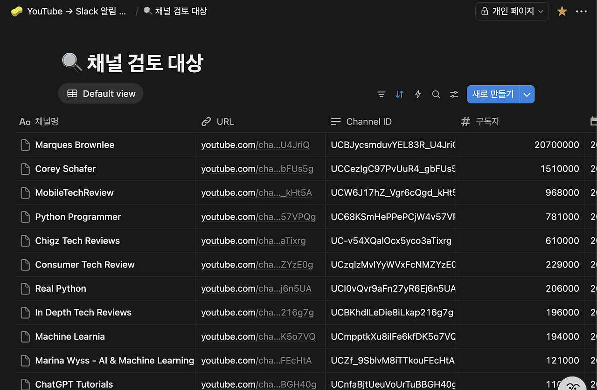597x390 pixels.
Task: Open the MobileTechReview YouTube URL link
Action: [257, 192]
